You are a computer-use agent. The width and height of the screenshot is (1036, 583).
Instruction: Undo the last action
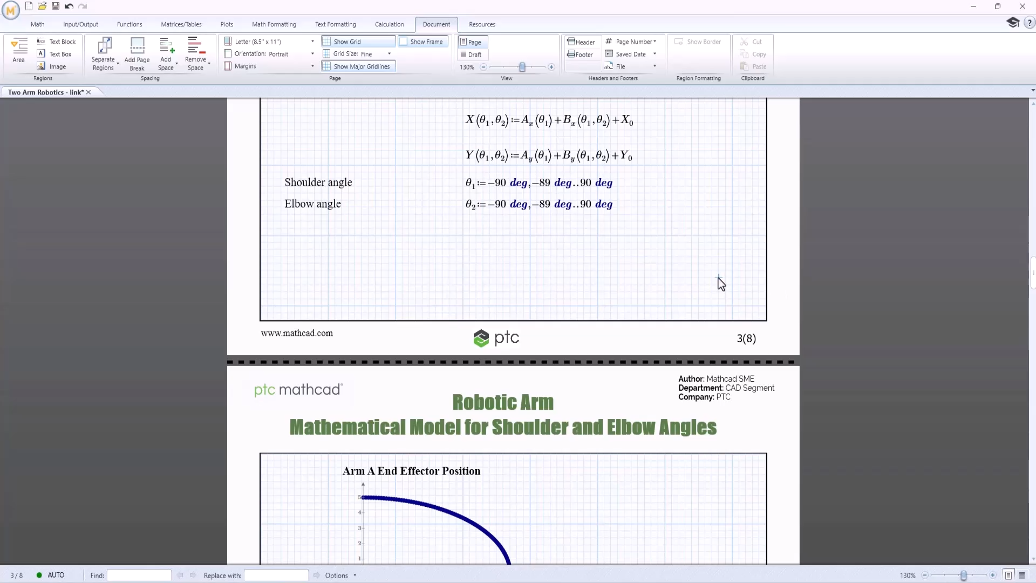[69, 6]
